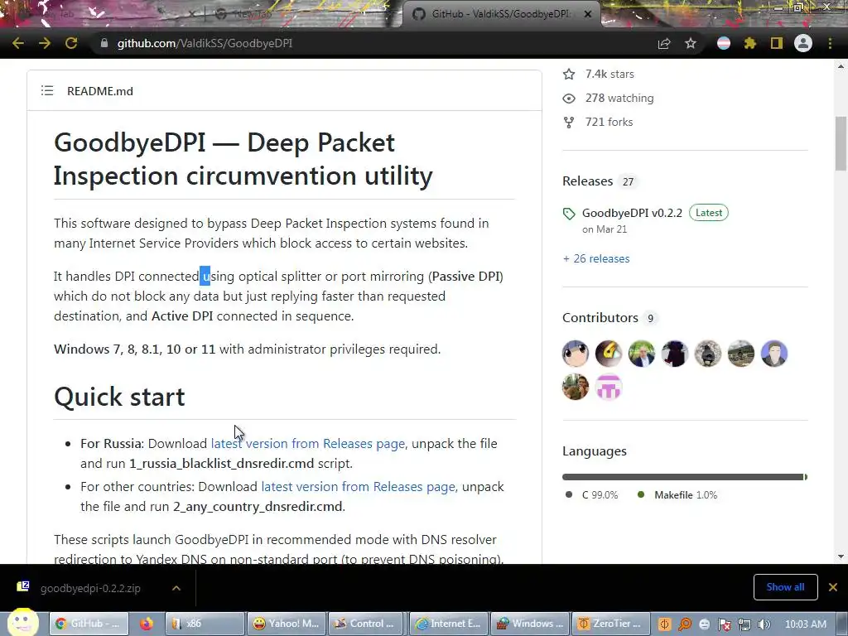Click ZeroTier orange tray icon
The image size is (848, 636).
coord(664,624)
